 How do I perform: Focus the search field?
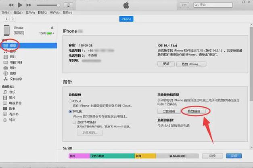pyautogui.click(x=213, y=5)
